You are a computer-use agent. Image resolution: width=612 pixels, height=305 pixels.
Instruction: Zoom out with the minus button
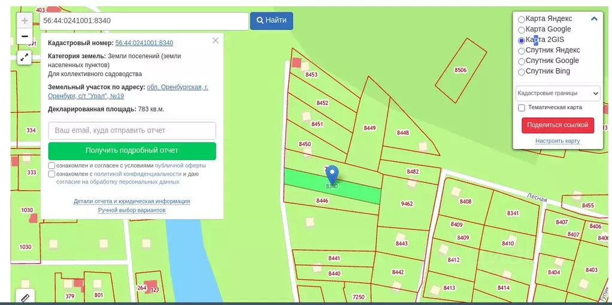point(25,37)
